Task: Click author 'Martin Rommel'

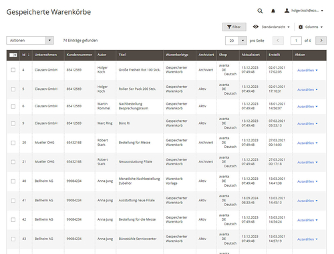Action: [x=104, y=106]
